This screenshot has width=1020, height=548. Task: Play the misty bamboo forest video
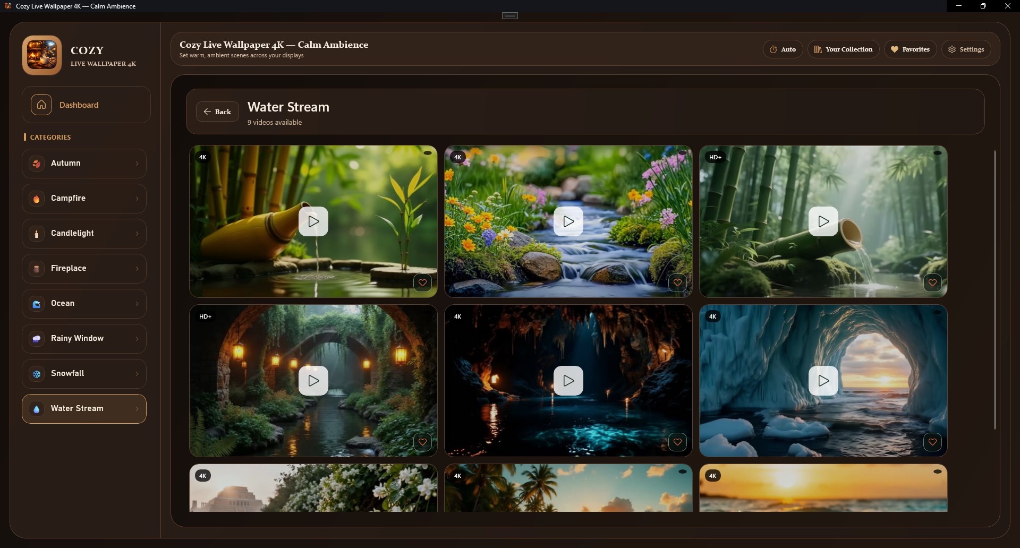(823, 221)
